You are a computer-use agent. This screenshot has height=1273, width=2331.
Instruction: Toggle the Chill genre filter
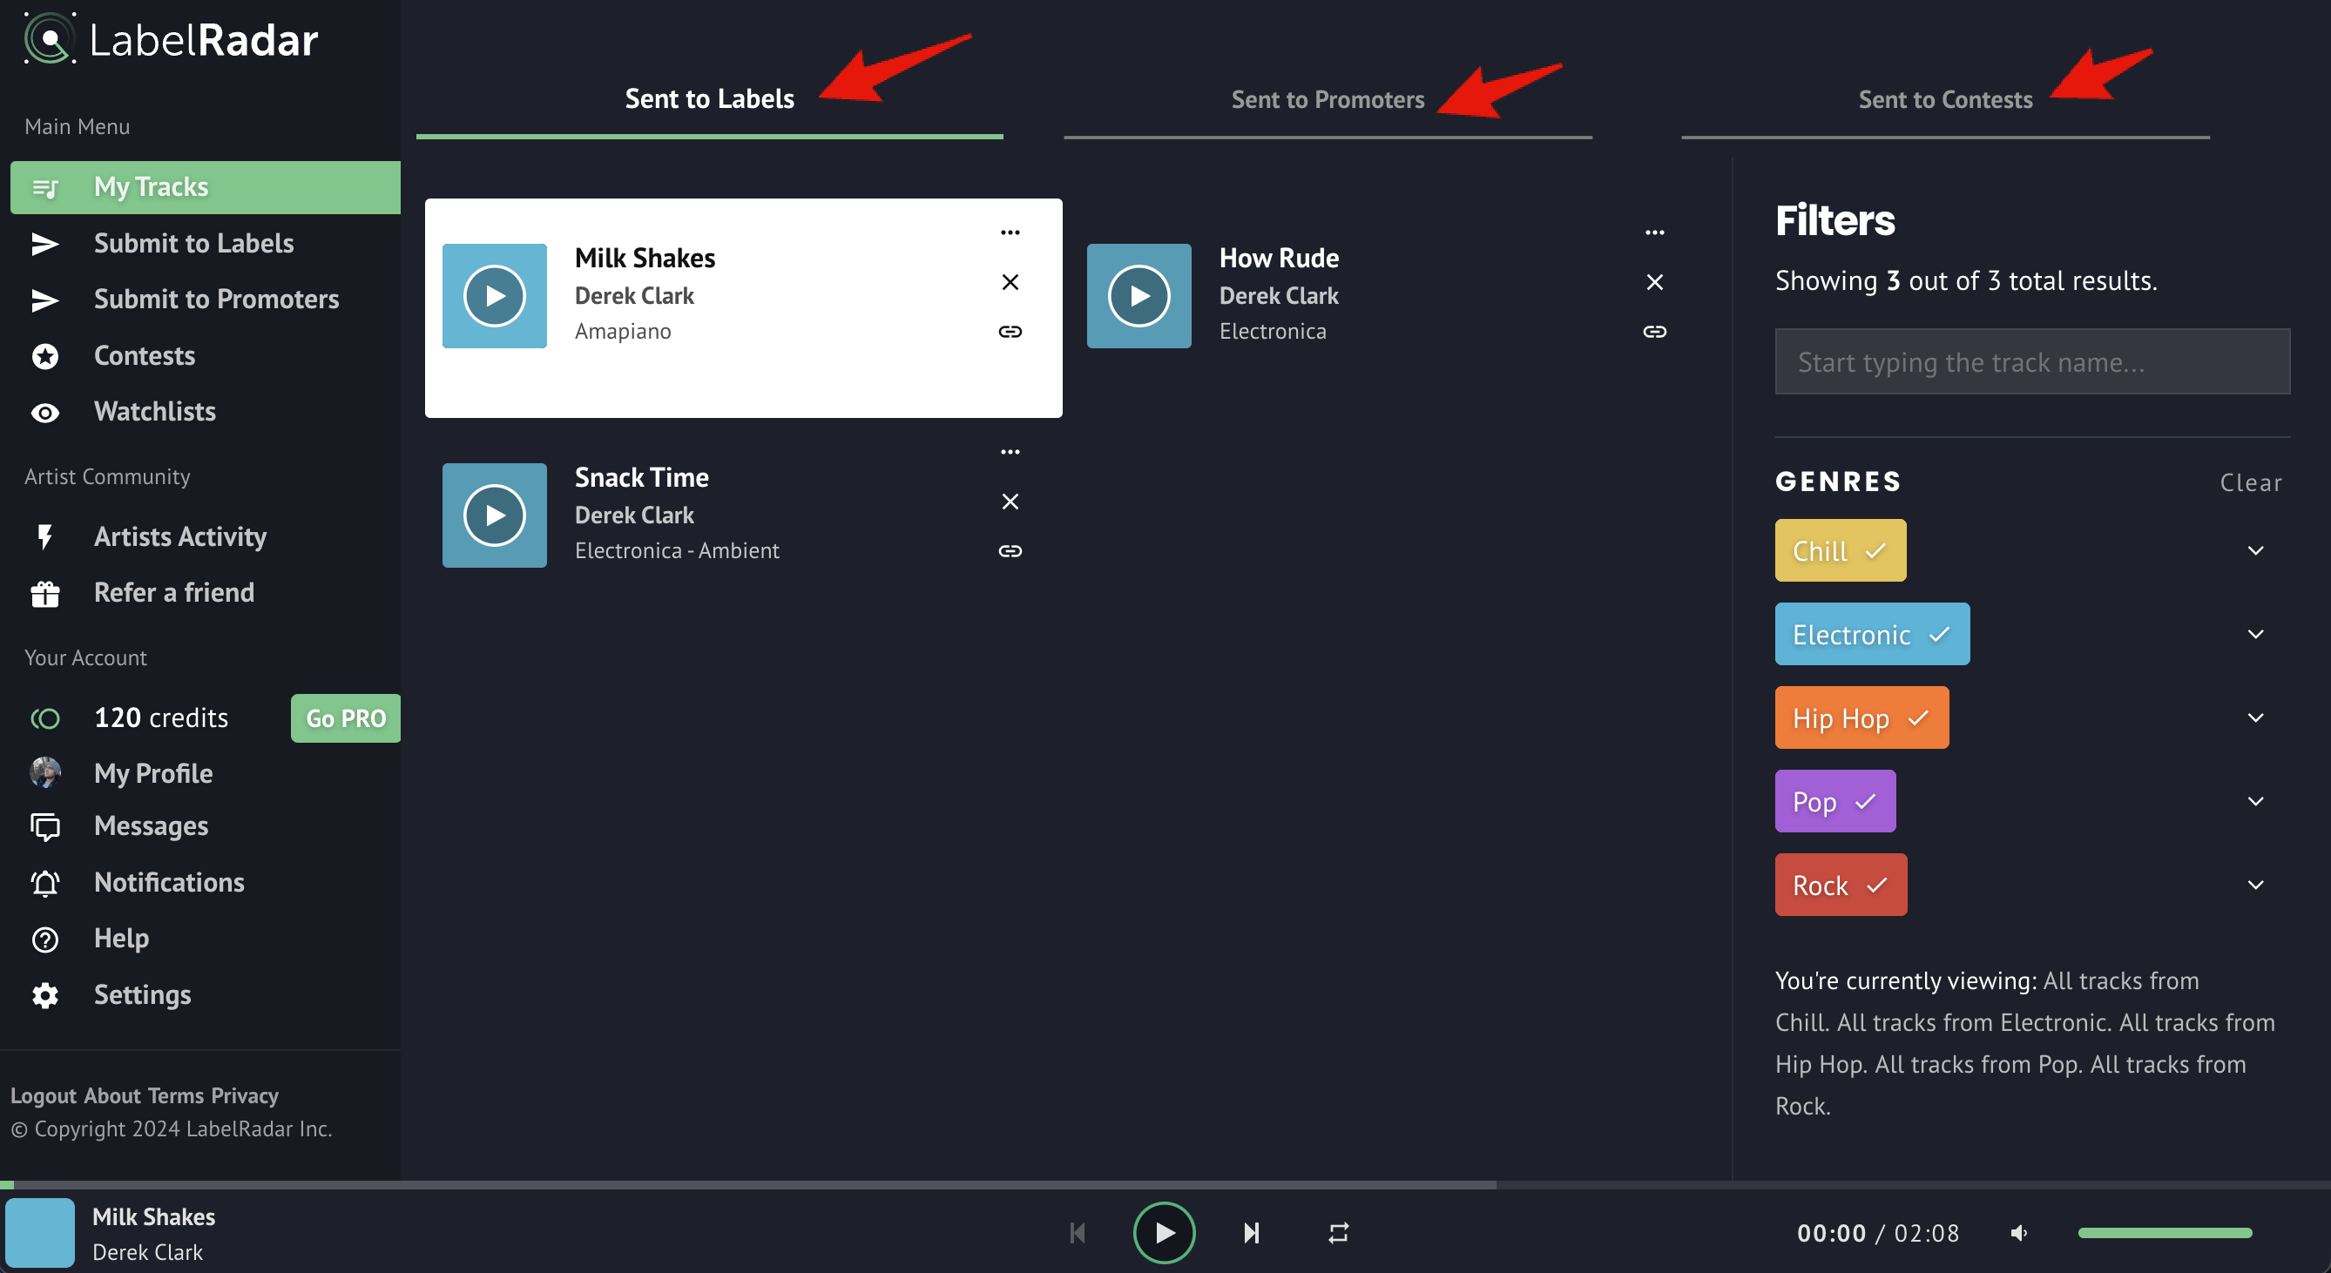point(1840,550)
